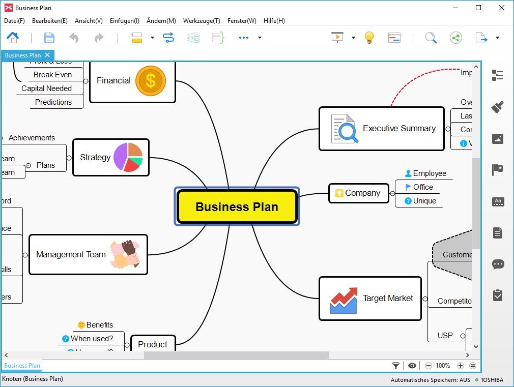This screenshot has width=514, height=387.
Task: Open dropdown arrow after ellipsis icon
Action: [260, 38]
